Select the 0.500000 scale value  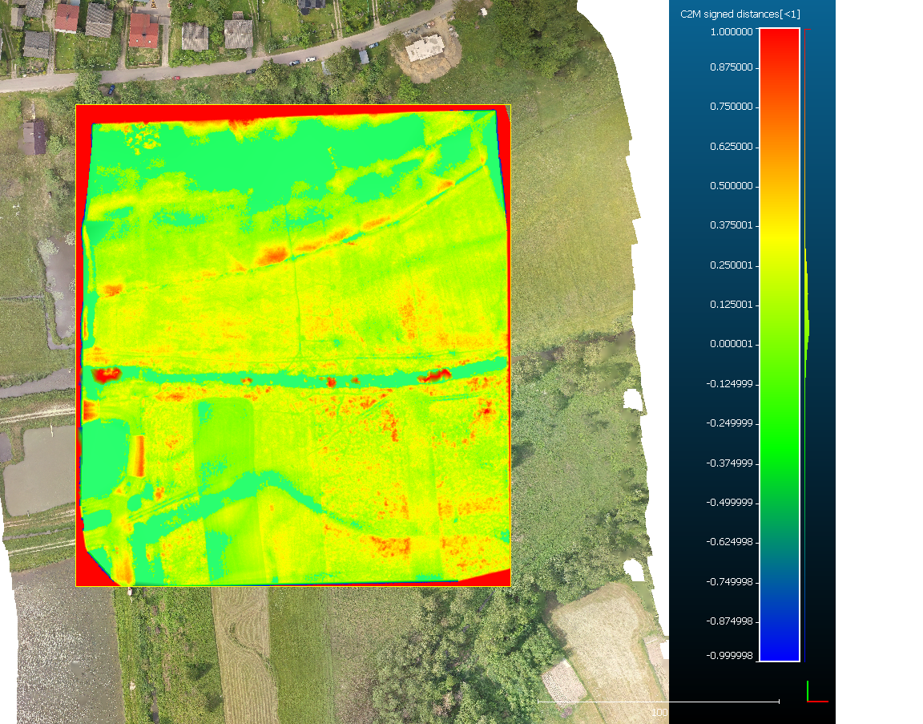pyautogui.click(x=731, y=186)
